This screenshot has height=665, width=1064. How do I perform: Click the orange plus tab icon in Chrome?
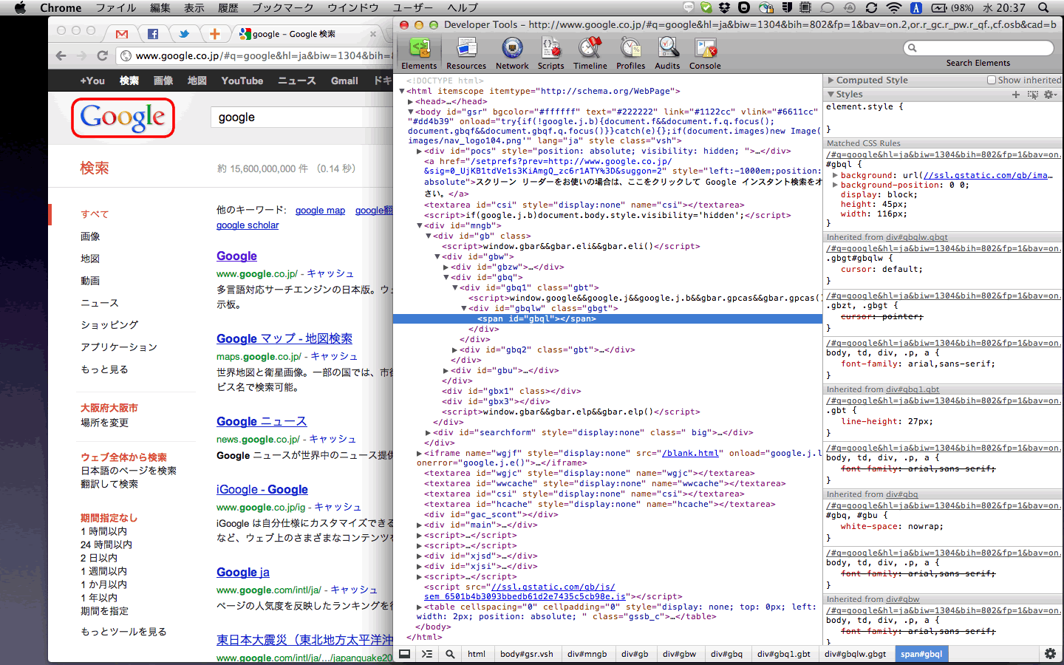(214, 34)
